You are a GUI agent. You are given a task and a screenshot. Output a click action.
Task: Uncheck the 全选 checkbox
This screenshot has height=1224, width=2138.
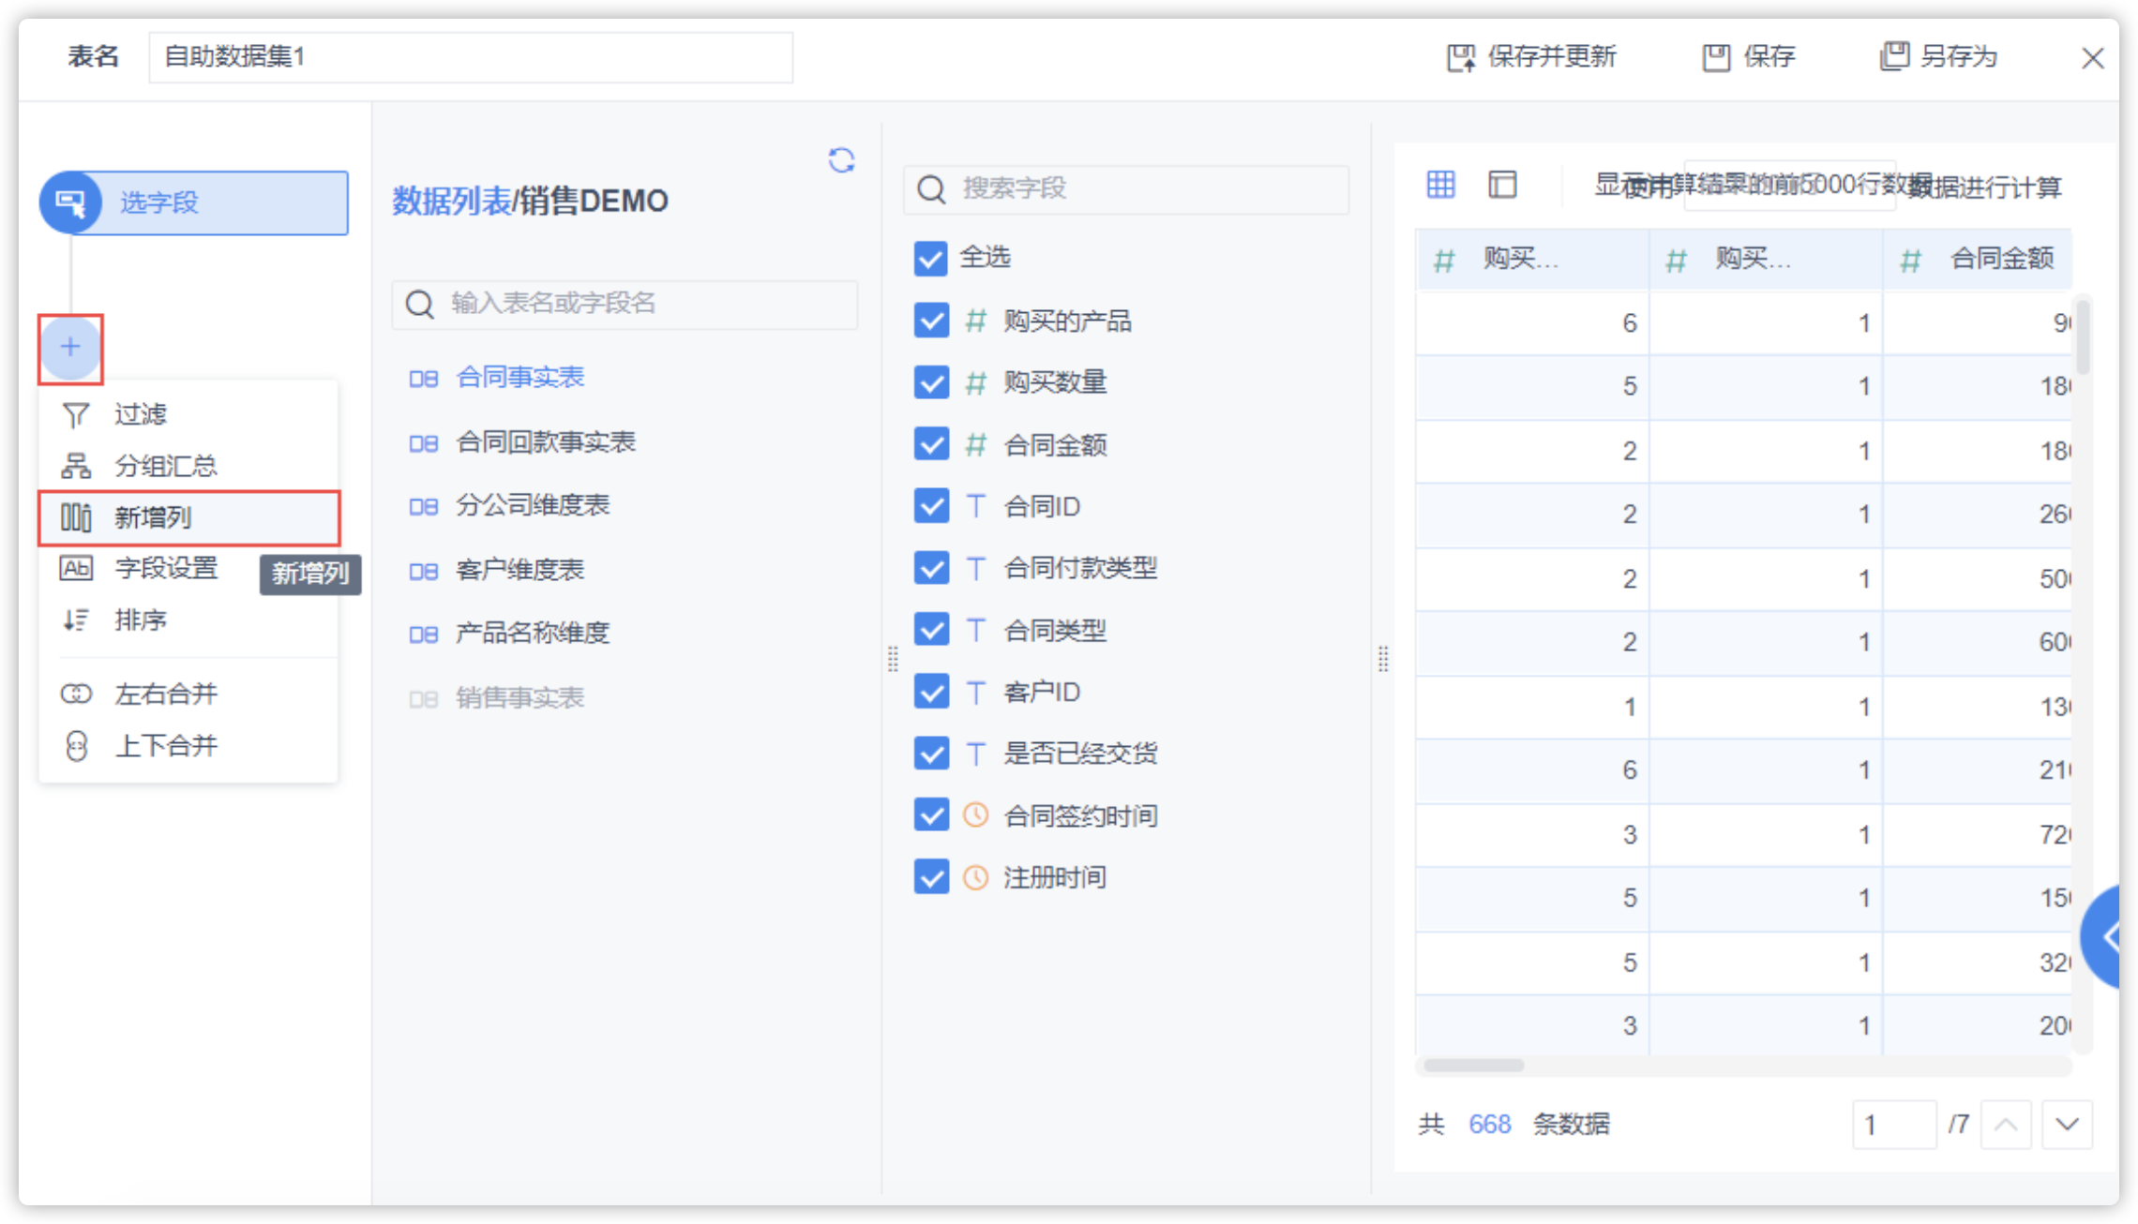click(930, 259)
